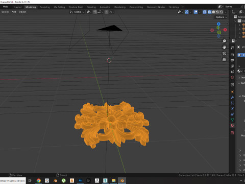Open the Scene properties tab icon

(x=232, y=72)
